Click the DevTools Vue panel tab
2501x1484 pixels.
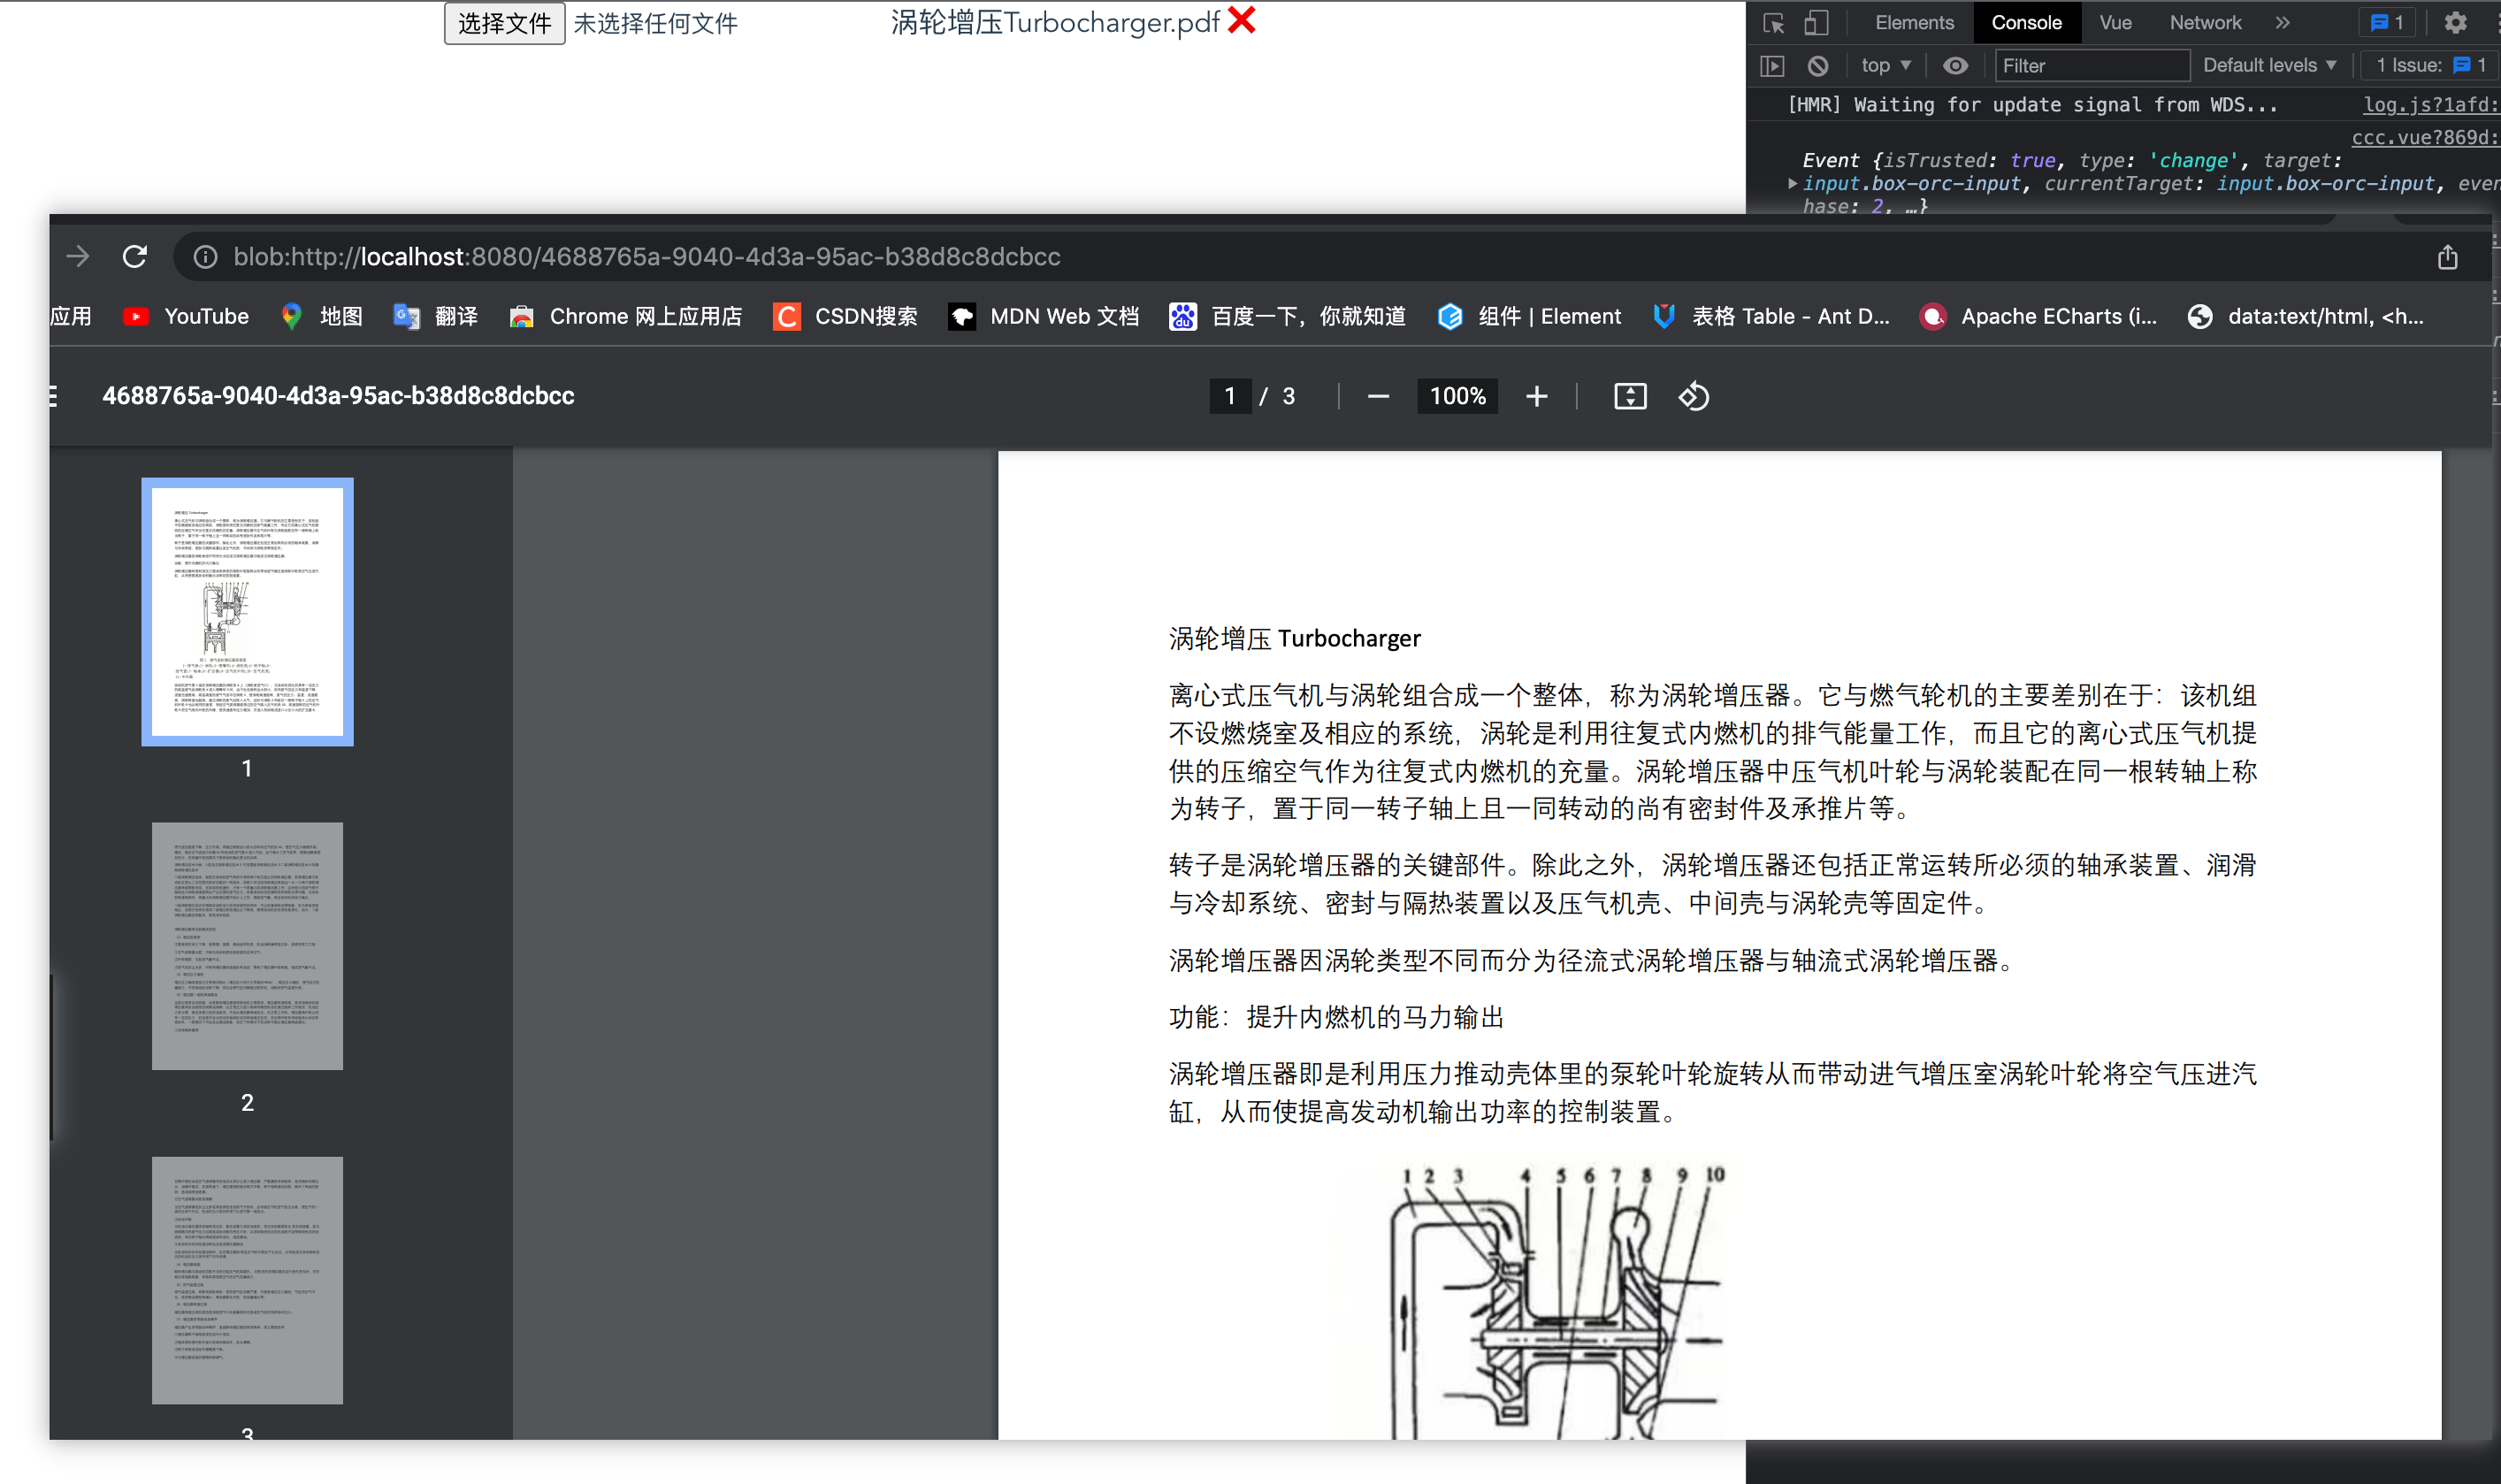[2116, 21]
